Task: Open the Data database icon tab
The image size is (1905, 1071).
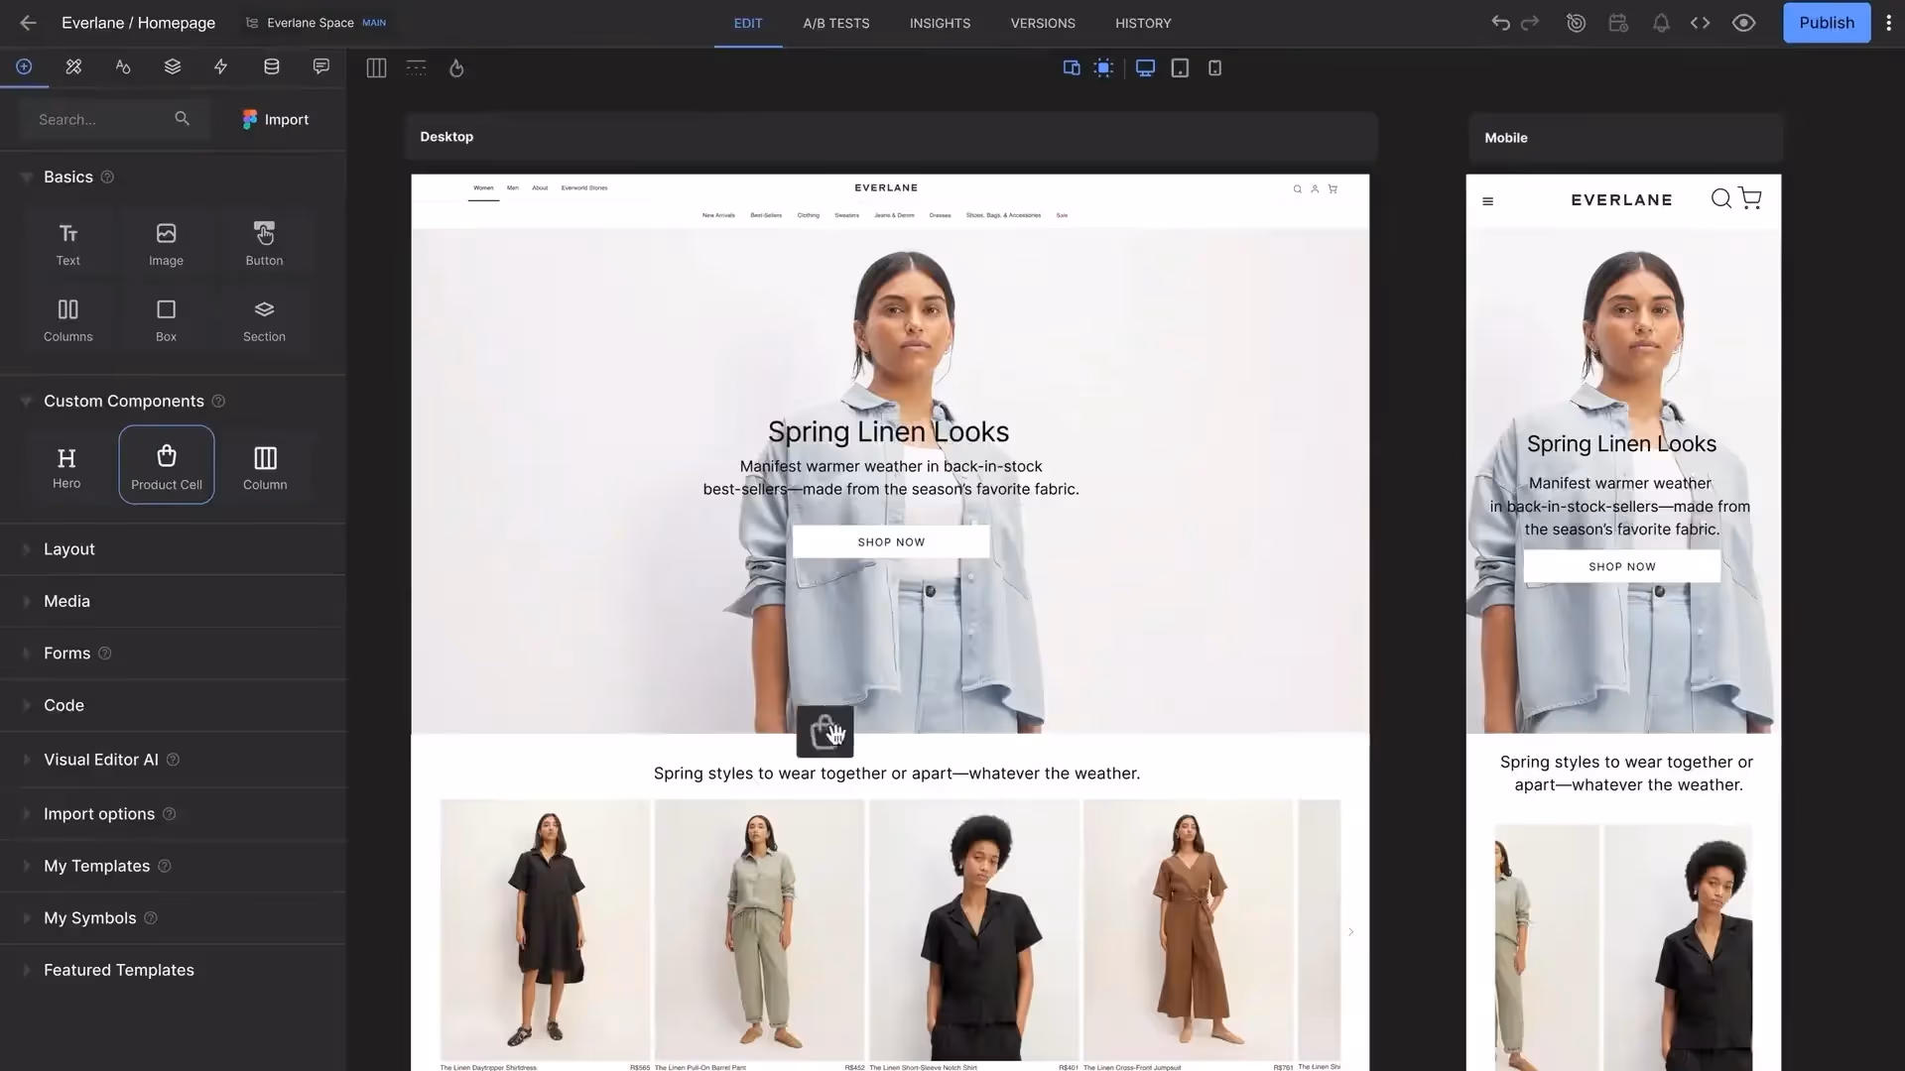Action: pos(271,66)
